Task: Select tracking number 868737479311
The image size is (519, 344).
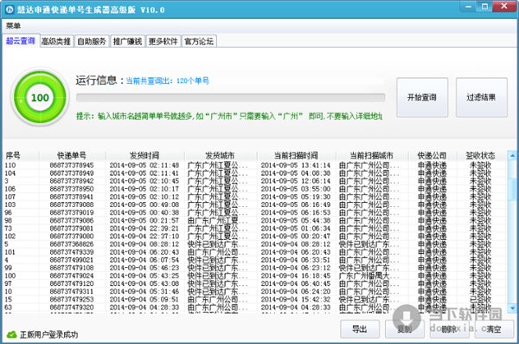Action: 72,291
